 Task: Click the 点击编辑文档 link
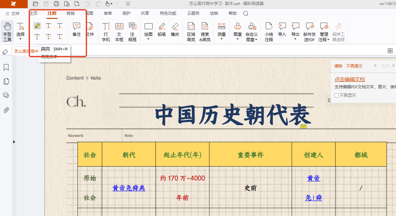[349, 79]
